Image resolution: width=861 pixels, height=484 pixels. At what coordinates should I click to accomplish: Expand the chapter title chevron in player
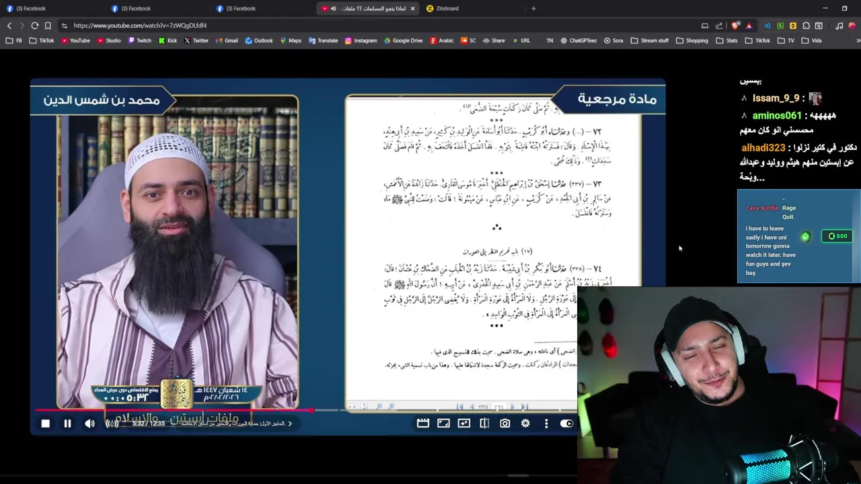click(290, 424)
